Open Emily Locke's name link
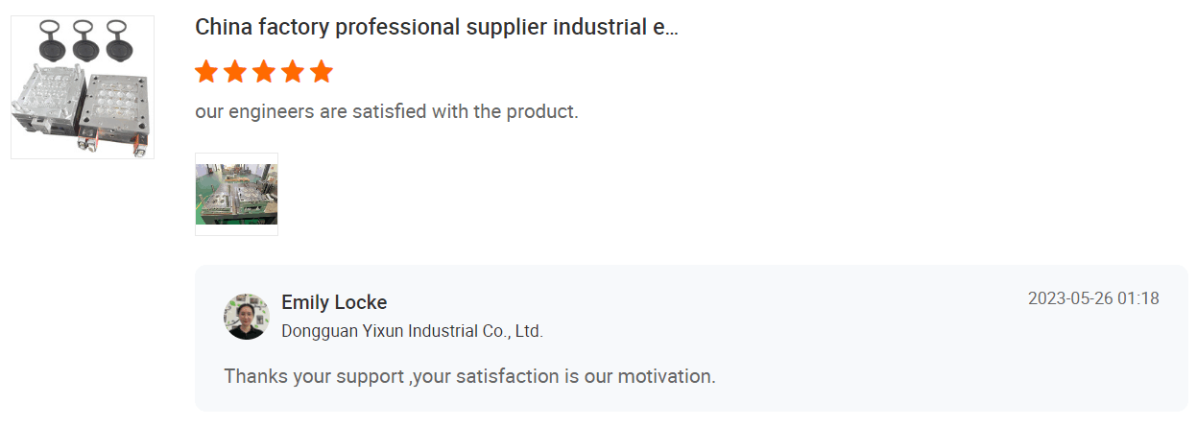This screenshot has height=427, width=1197. 334,302
